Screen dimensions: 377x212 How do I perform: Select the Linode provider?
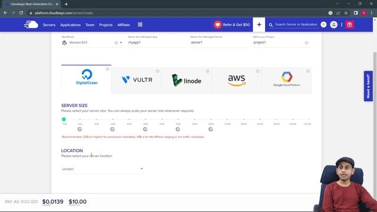point(187,80)
